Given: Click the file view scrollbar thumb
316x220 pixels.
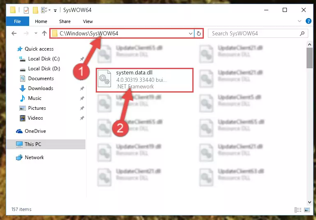Looking at the screenshot, I should tap(309, 58).
